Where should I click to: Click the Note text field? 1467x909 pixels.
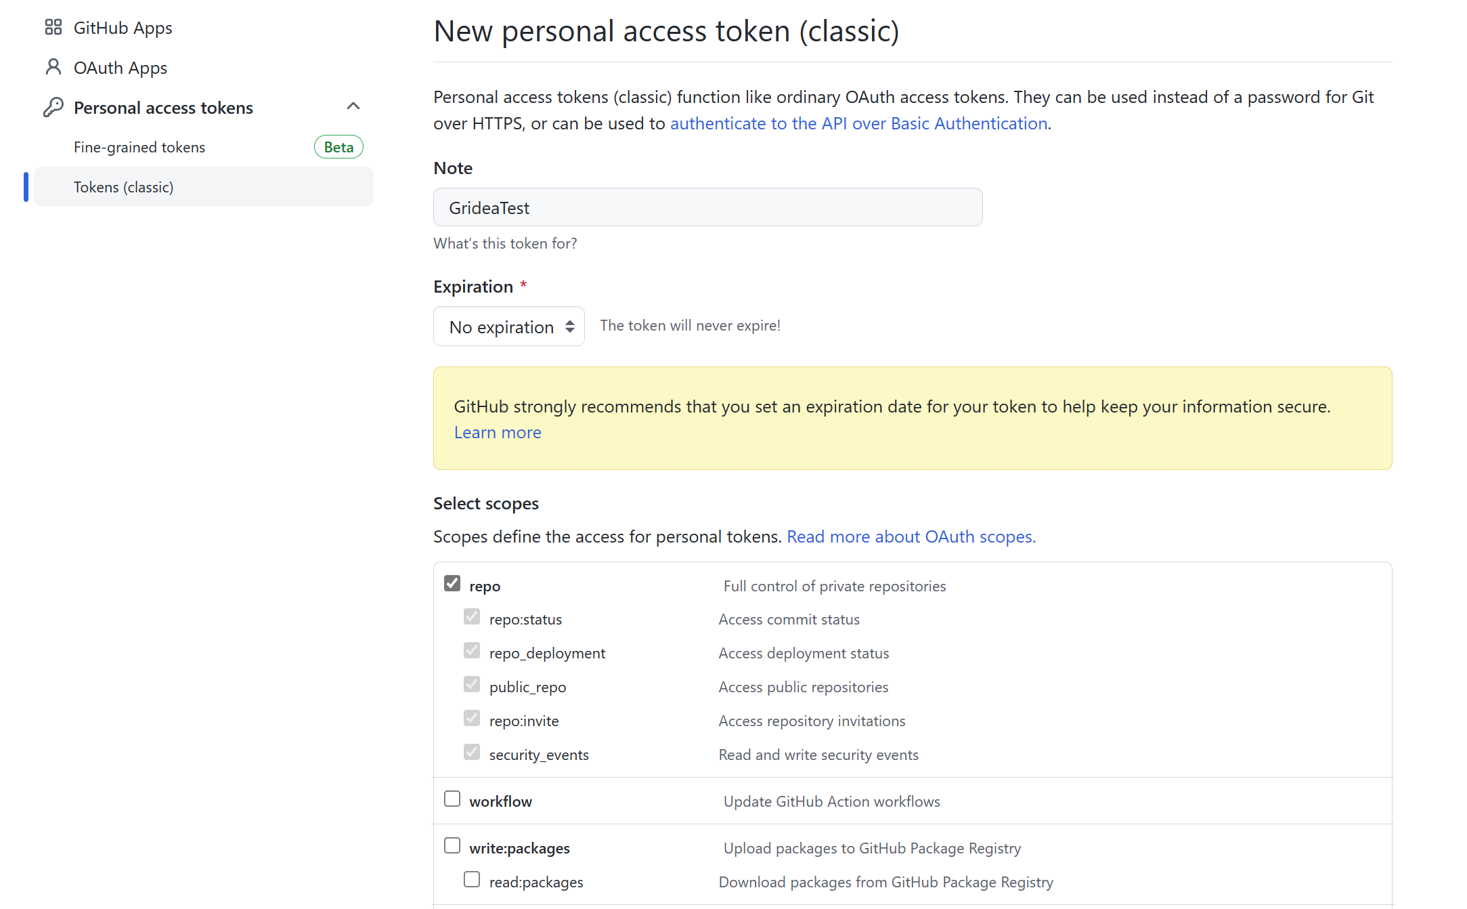707,207
